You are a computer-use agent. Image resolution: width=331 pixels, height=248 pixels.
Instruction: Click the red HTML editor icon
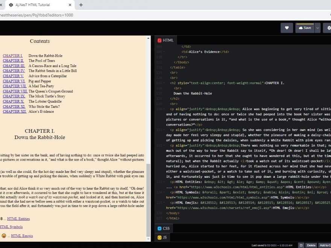(x=159, y=40)
